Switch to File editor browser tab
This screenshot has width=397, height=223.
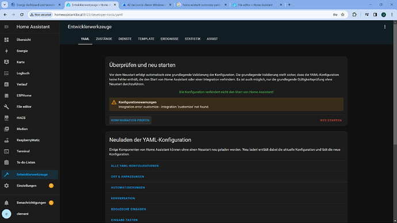point(258,5)
